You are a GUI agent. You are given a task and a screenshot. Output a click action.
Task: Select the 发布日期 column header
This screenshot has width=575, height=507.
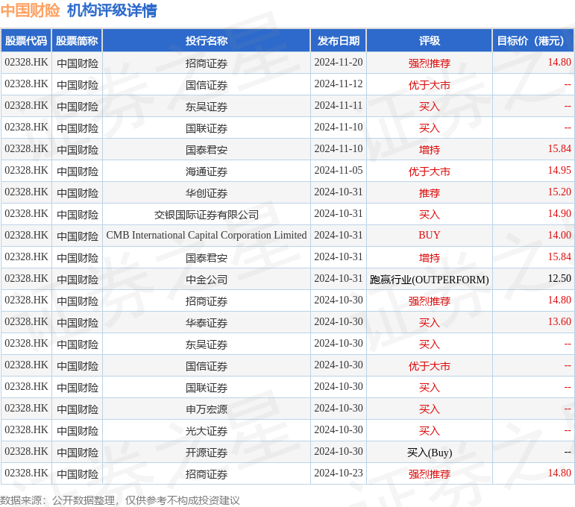coord(339,41)
